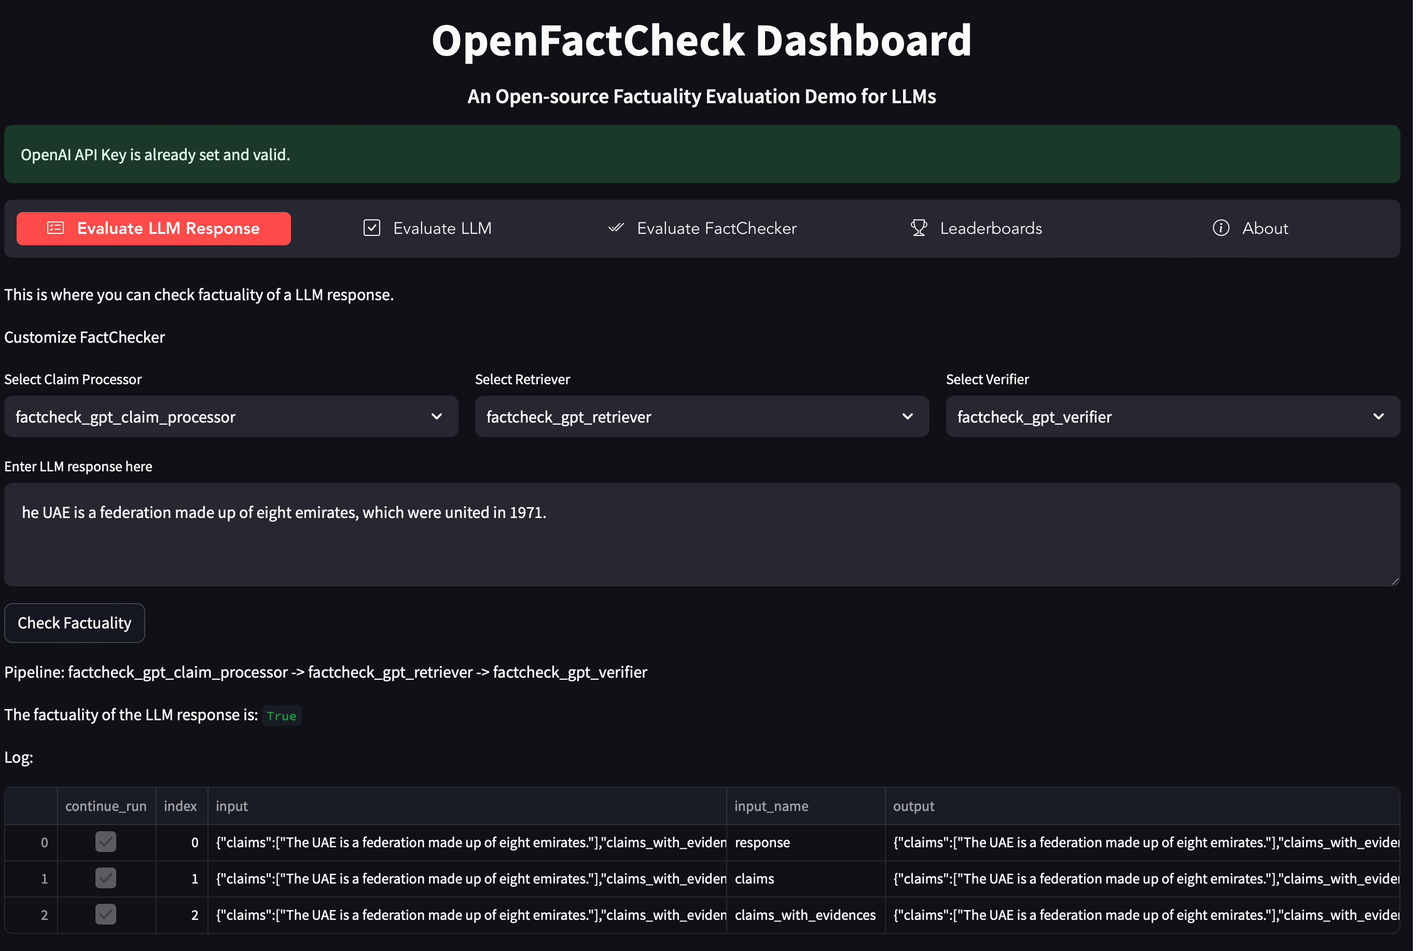The width and height of the screenshot is (1416, 951).
Task: Switch to the Evaluate LLM tab
Action: (428, 229)
